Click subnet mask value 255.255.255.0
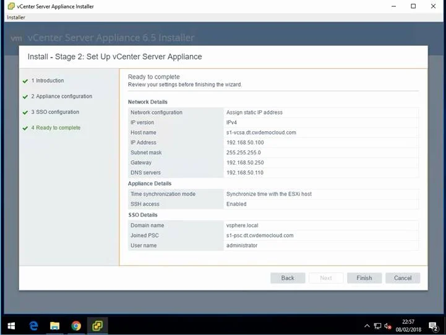Screen dimensions: 446x335 tap(244, 152)
